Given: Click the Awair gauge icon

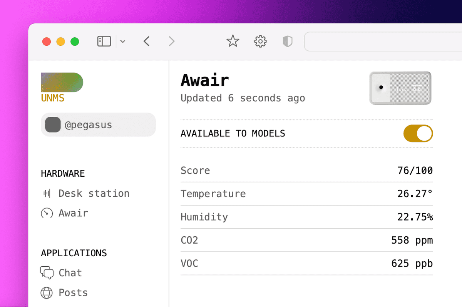Looking at the screenshot, I should click(x=47, y=213).
